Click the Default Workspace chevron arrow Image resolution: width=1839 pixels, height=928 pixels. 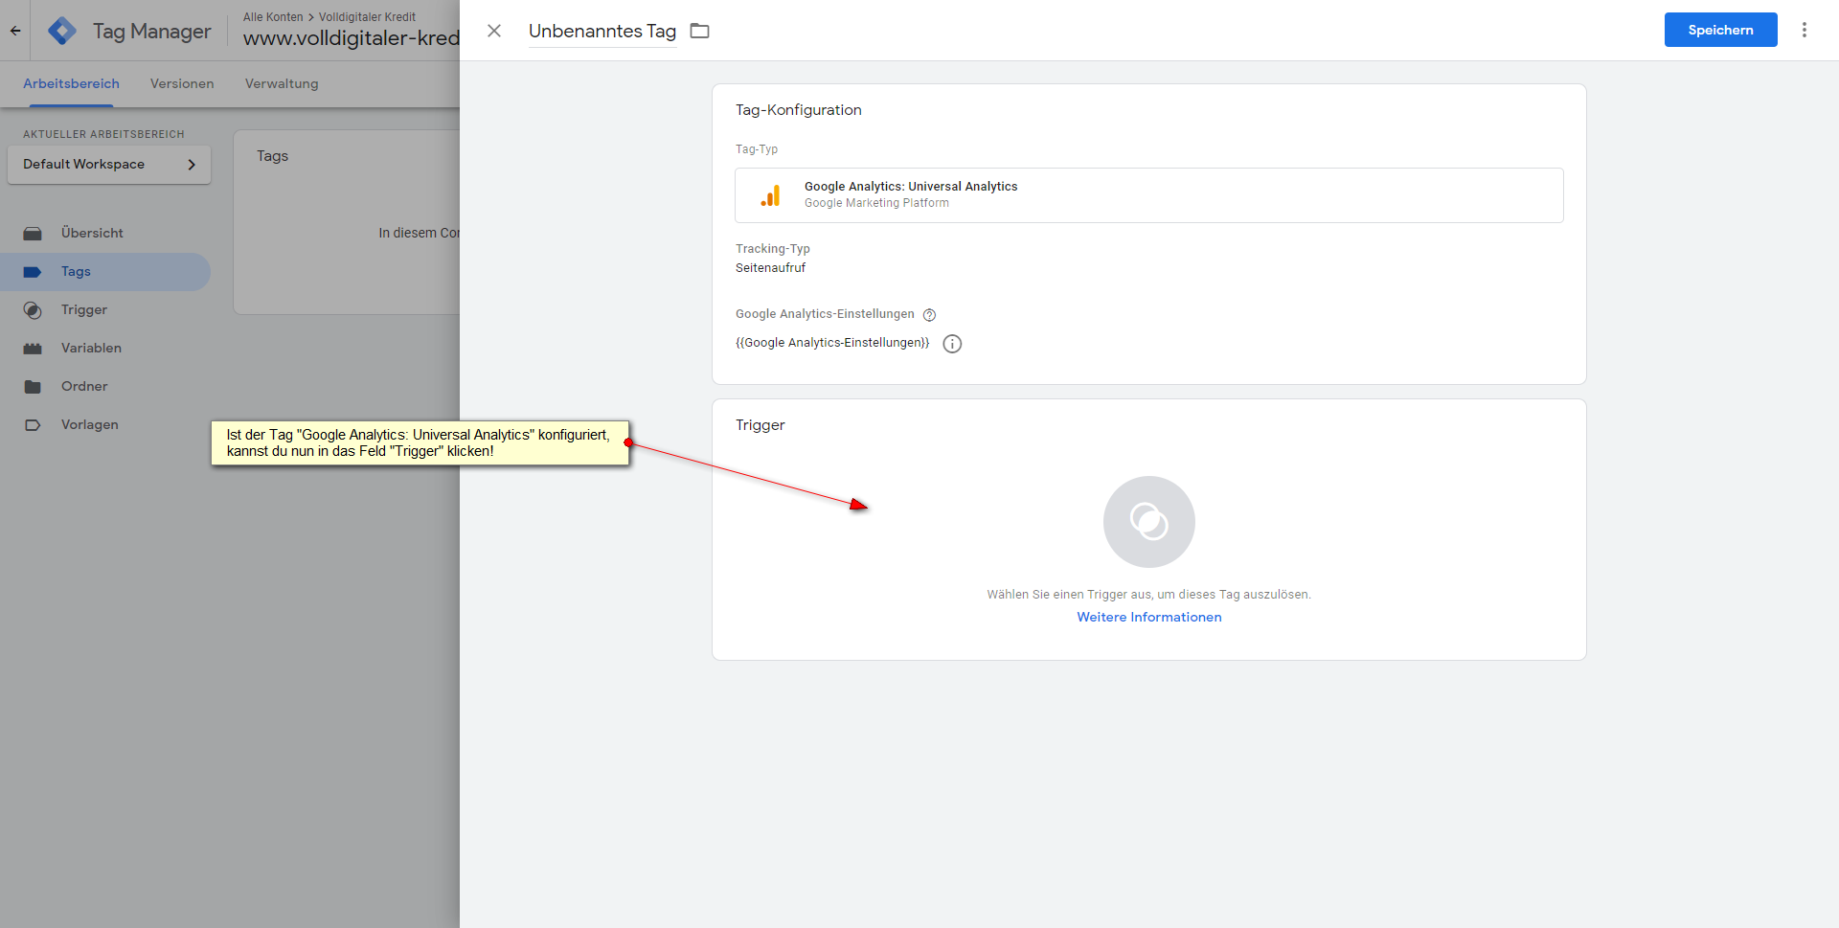(192, 164)
